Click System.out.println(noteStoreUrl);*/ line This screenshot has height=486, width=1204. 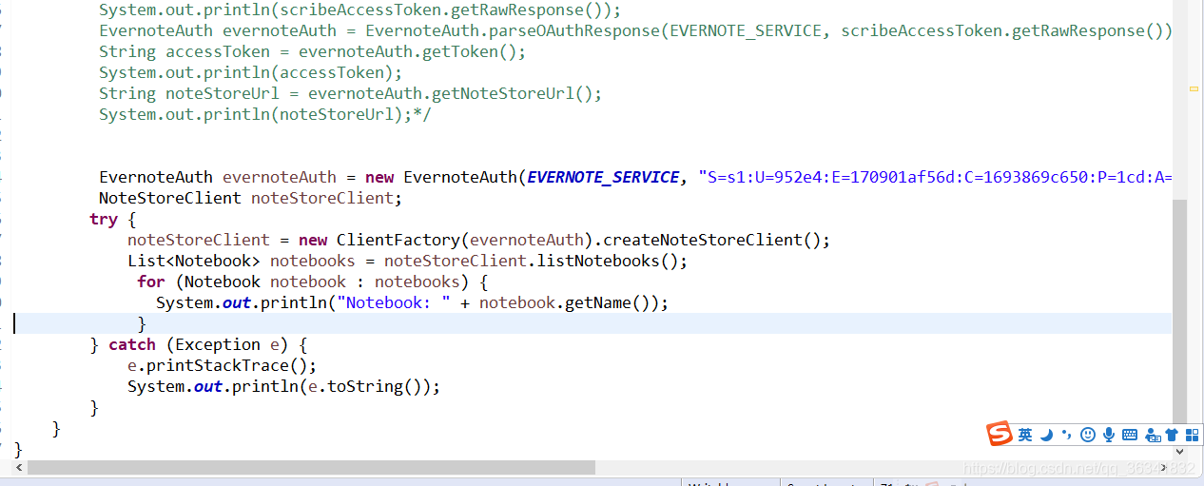[x=265, y=114]
